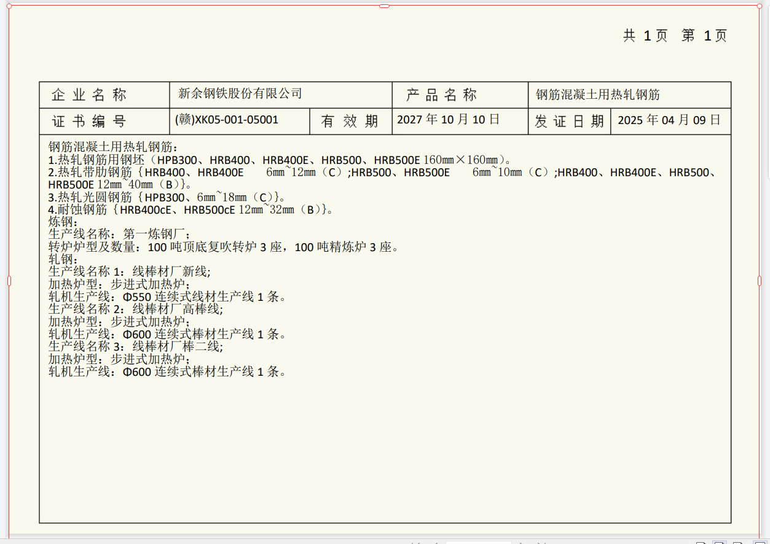Click the top-right corner selection handle

click(x=760, y=6)
